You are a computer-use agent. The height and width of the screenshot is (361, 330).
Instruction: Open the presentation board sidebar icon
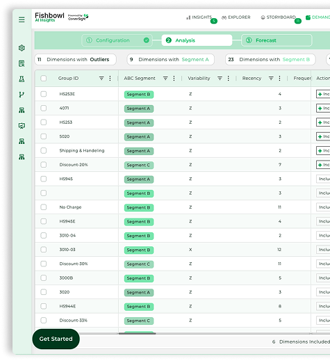(x=22, y=126)
